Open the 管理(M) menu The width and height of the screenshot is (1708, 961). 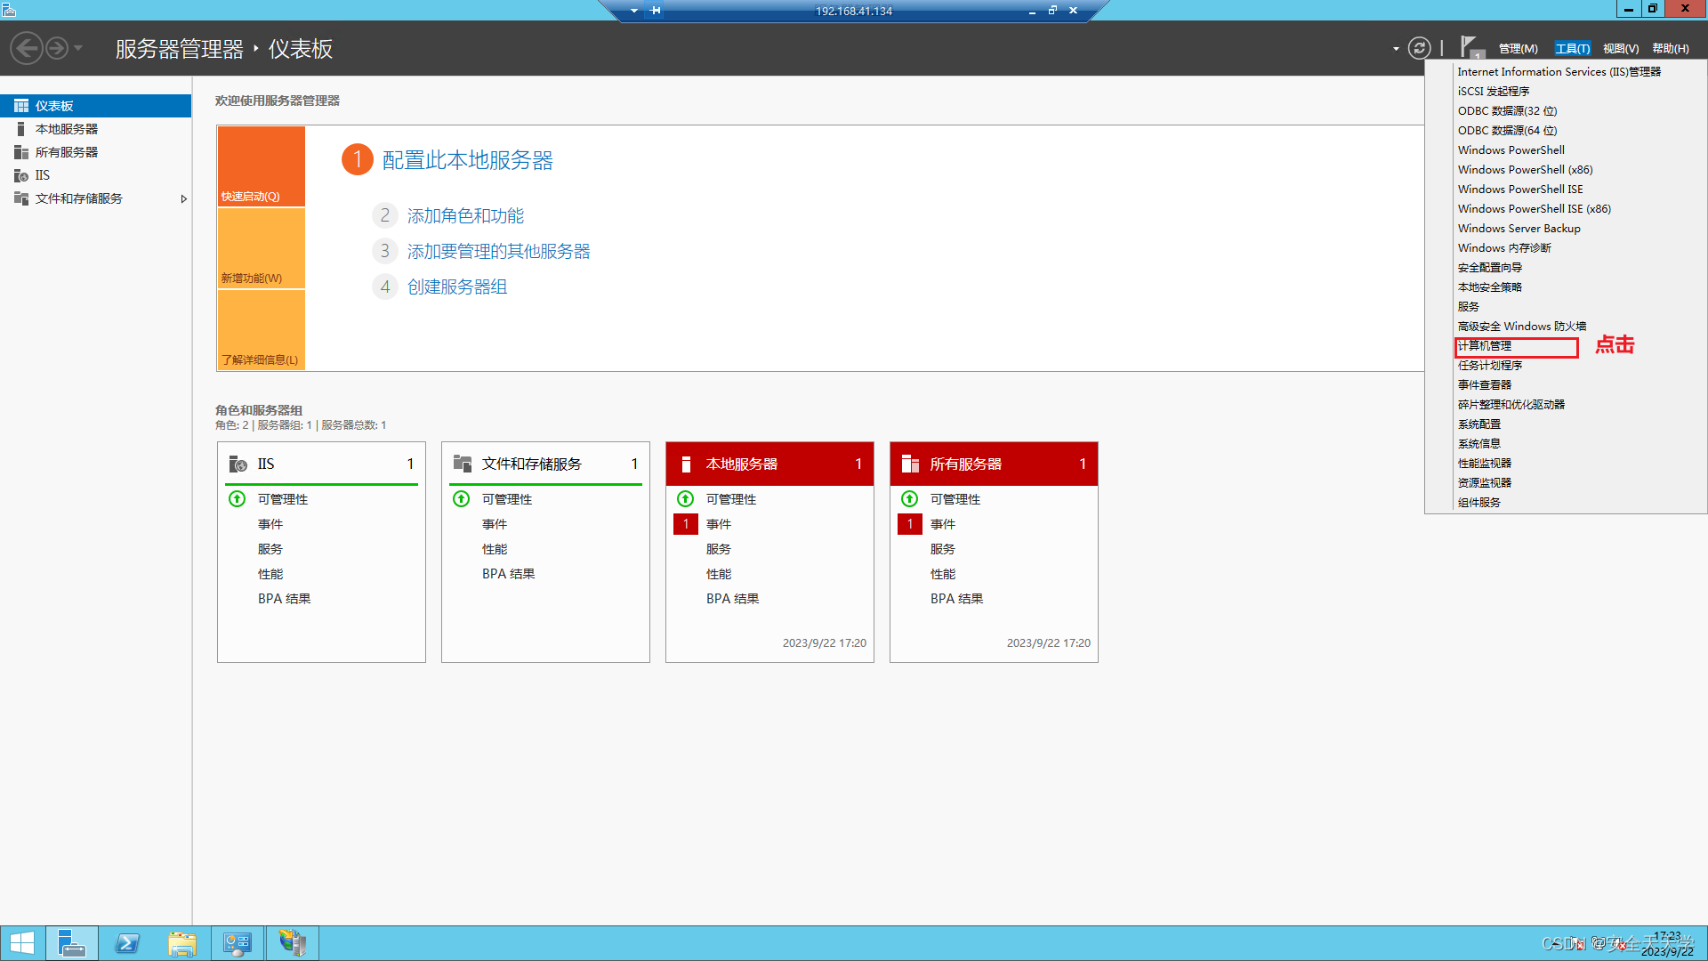tap(1518, 49)
